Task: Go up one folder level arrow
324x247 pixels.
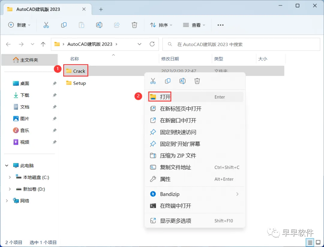Action: [x=43, y=44]
